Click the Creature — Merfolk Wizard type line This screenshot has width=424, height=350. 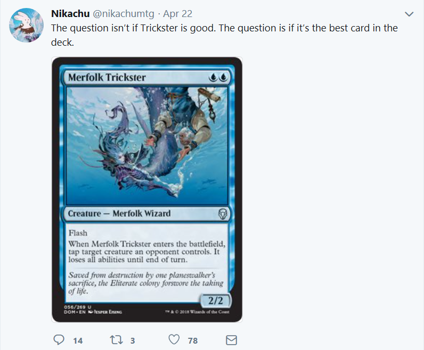coord(119,213)
